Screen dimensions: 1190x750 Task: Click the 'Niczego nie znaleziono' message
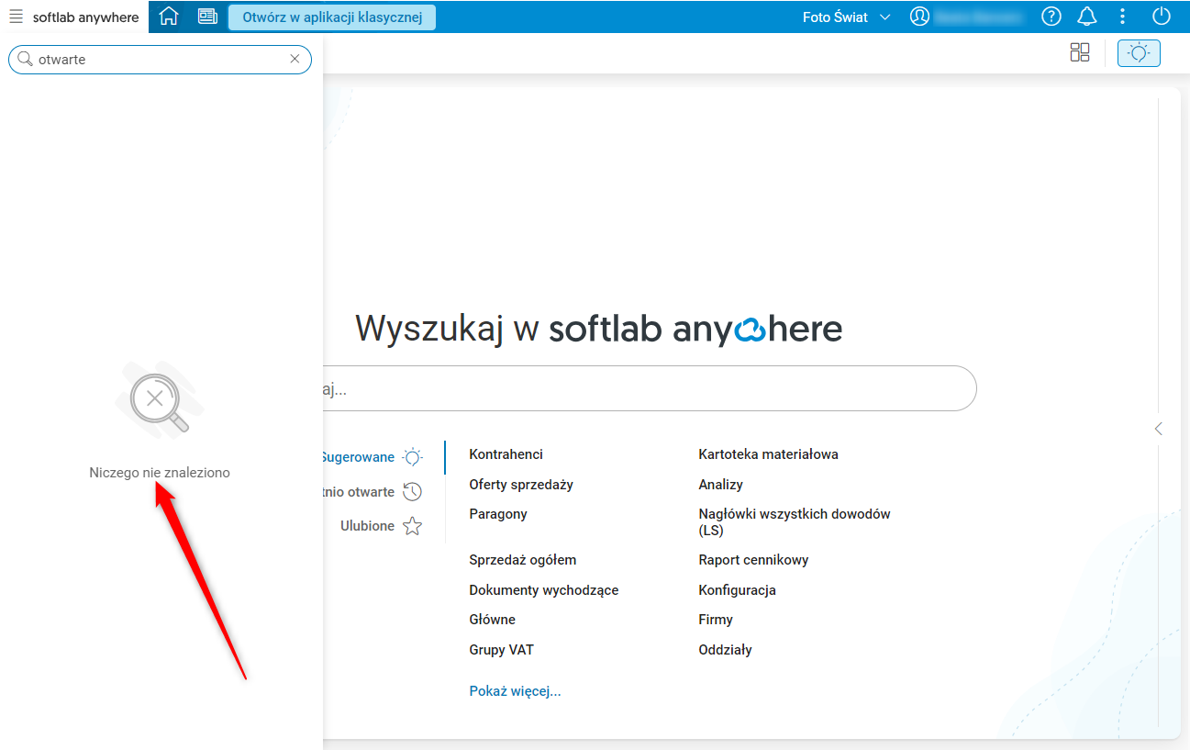click(160, 473)
